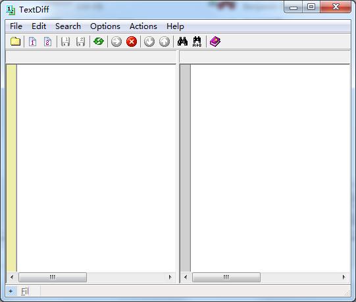This screenshot has height=302, width=356.
Task: Click left pane horizontal scrollbar thumb
Action: tap(53, 277)
